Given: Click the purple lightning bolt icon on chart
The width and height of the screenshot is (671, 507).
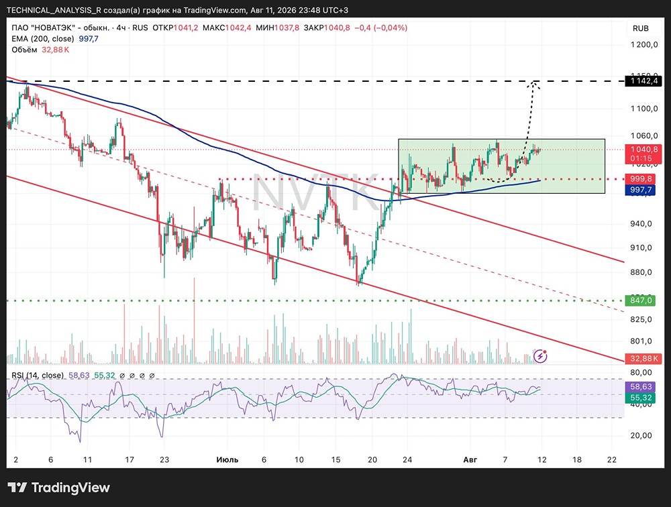Looking at the screenshot, I should (540, 355).
